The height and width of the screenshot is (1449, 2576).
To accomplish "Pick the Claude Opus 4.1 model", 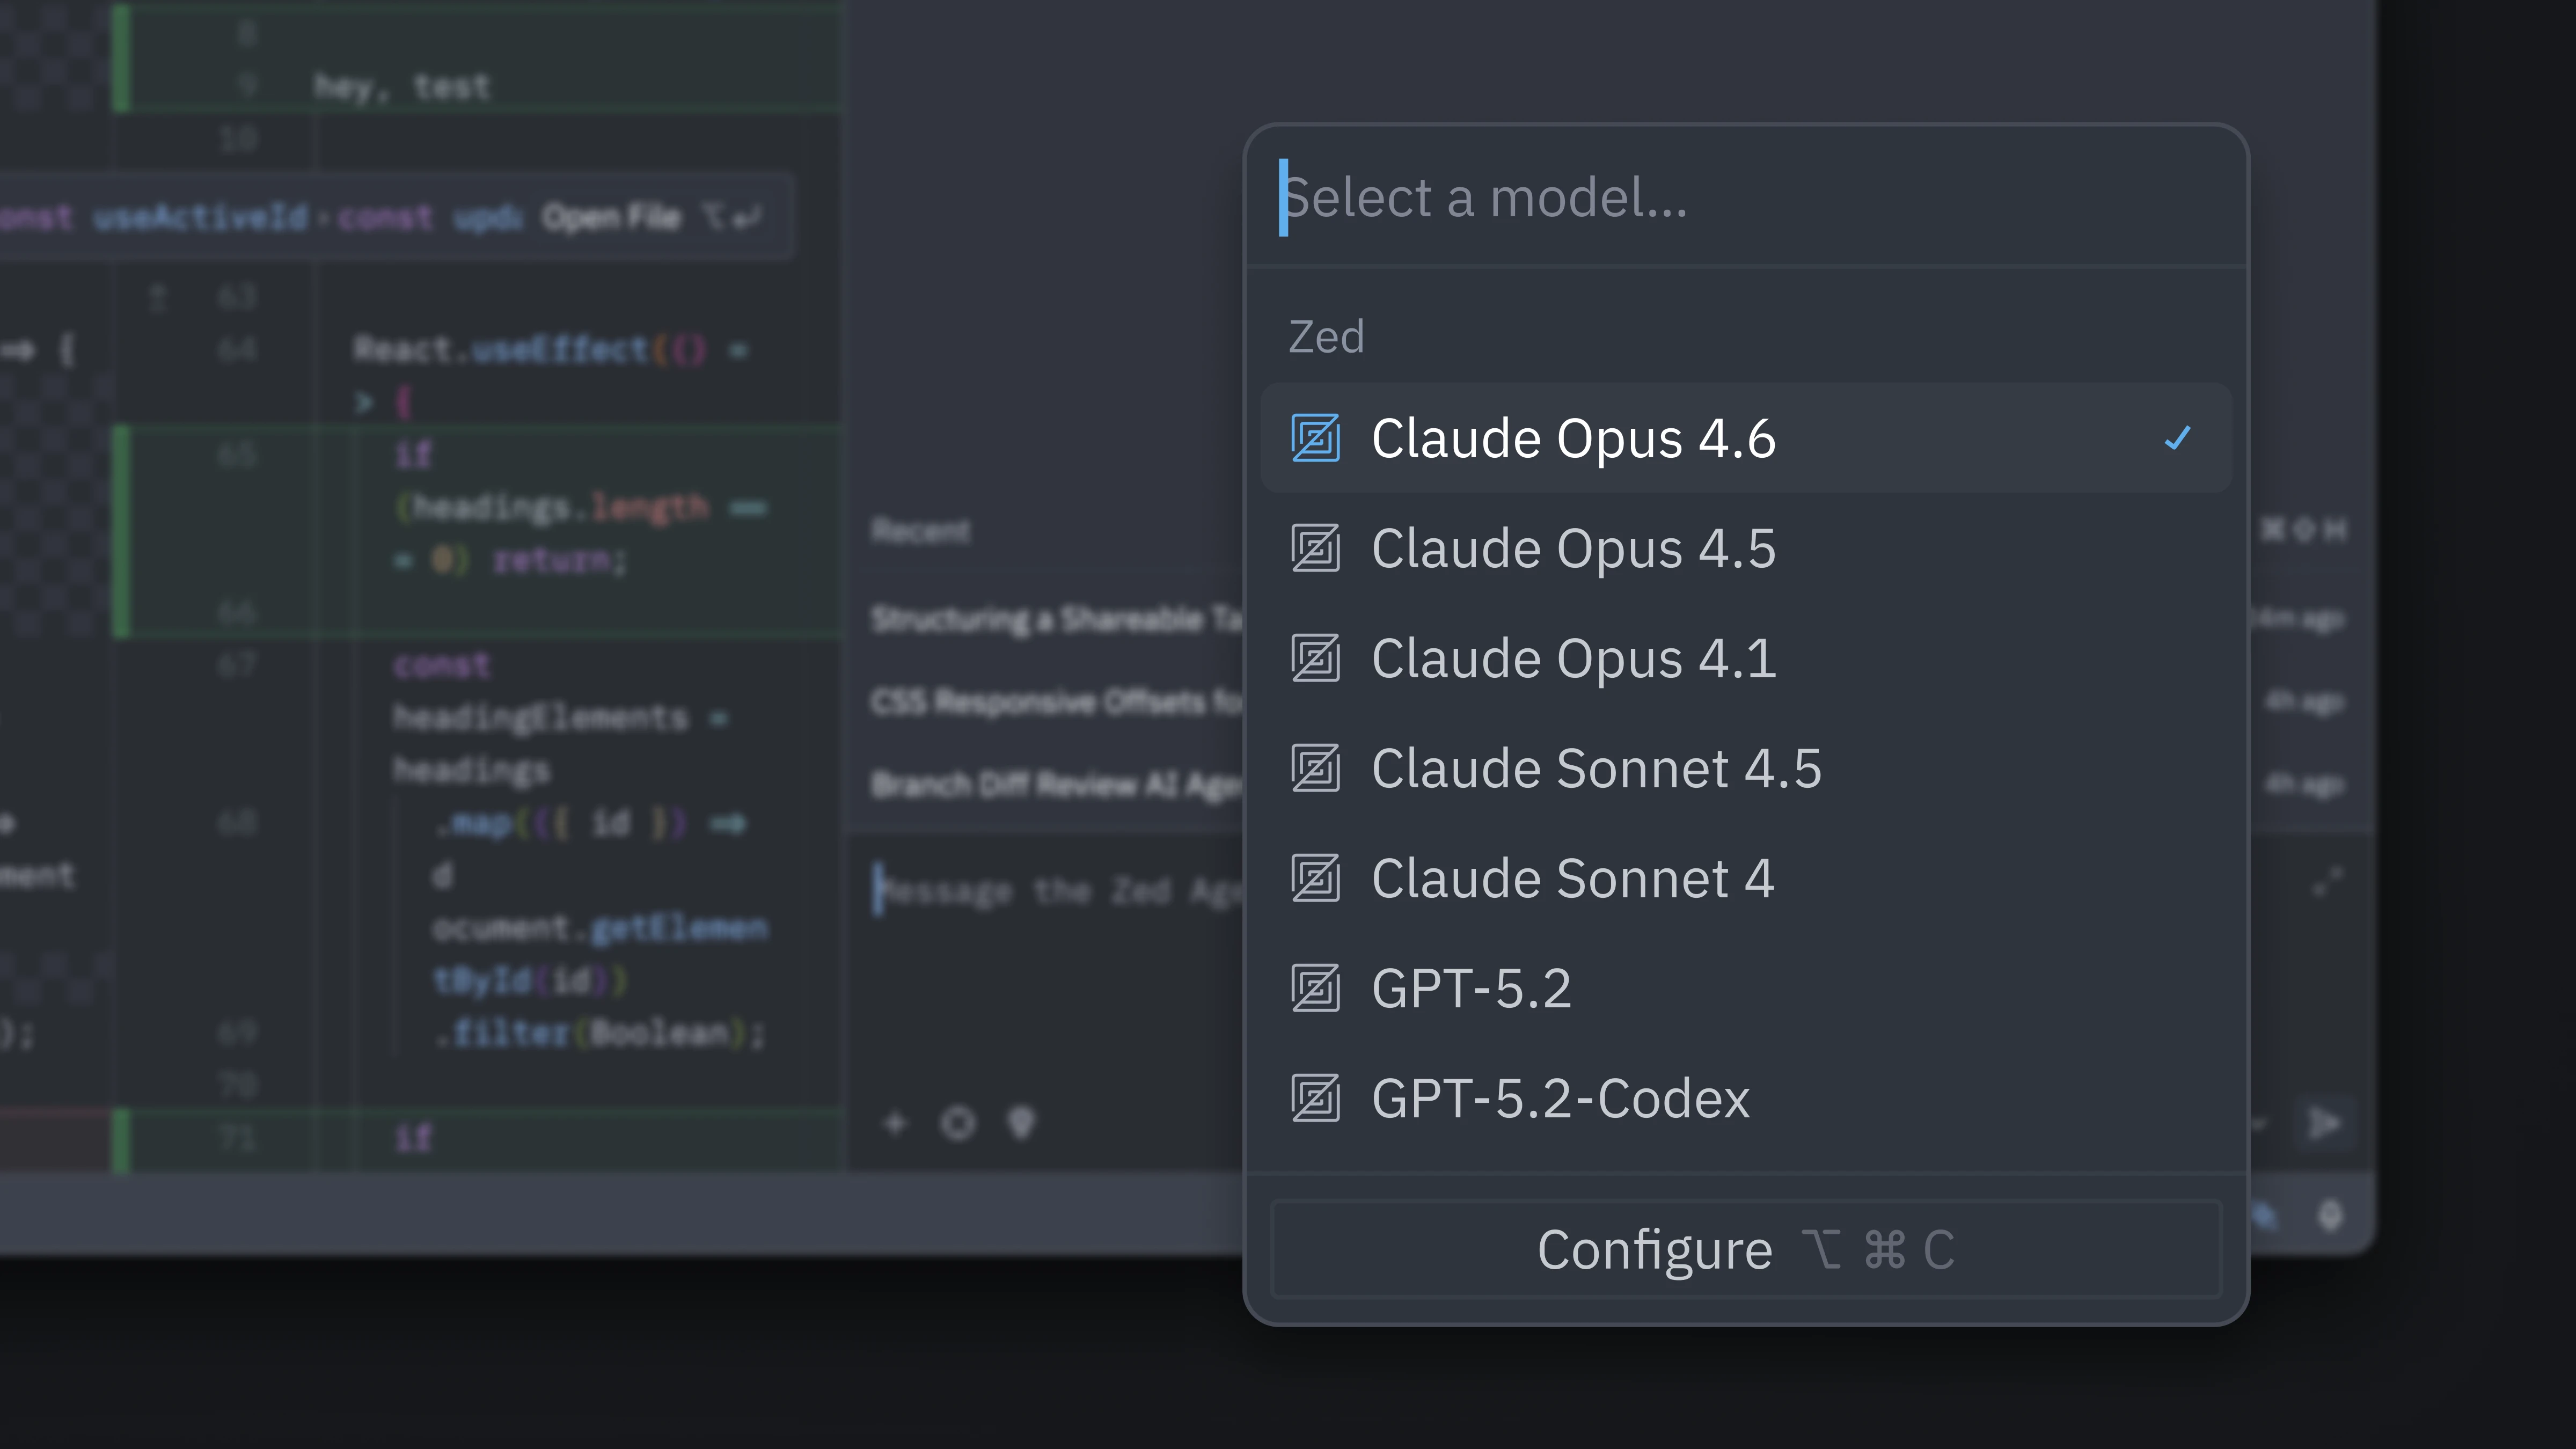I will click(1573, 659).
